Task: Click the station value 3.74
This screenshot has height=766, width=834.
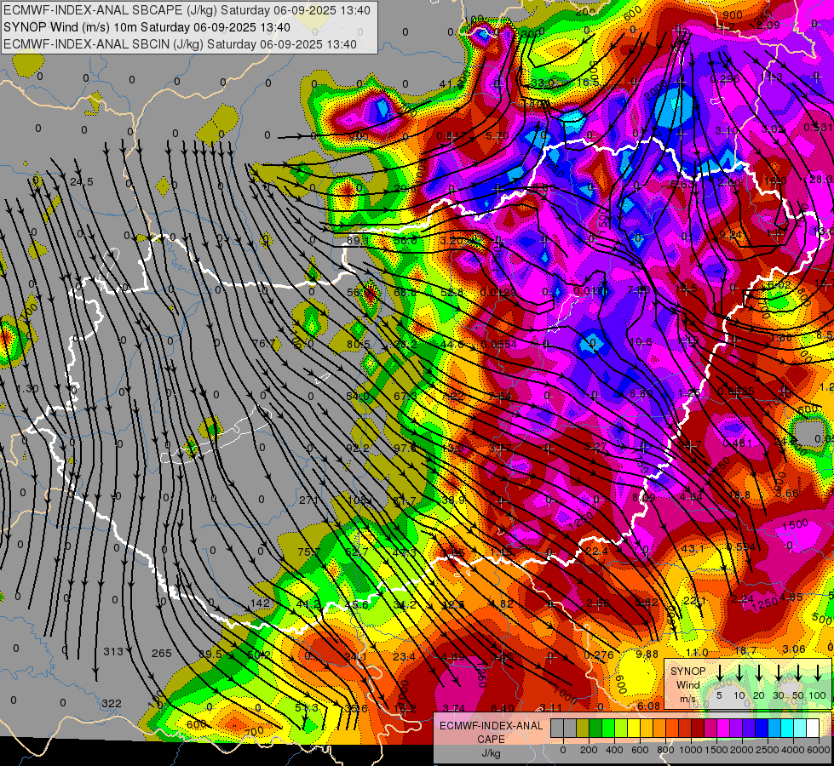Action: click(454, 708)
